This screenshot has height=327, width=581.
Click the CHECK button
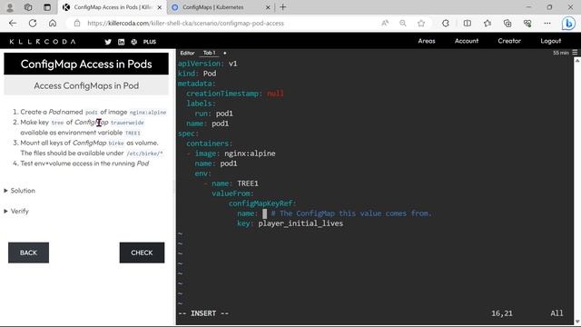click(x=142, y=253)
